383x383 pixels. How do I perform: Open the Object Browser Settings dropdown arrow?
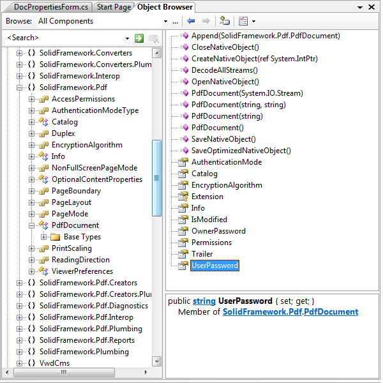tap(254, 21)
